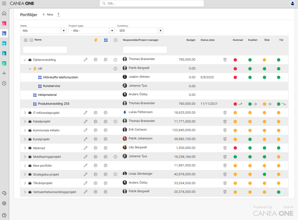Delete the Marknad portfolio

[225, 148]
